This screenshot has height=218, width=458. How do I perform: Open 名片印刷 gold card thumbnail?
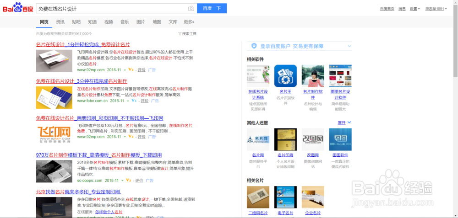[285, 139]
